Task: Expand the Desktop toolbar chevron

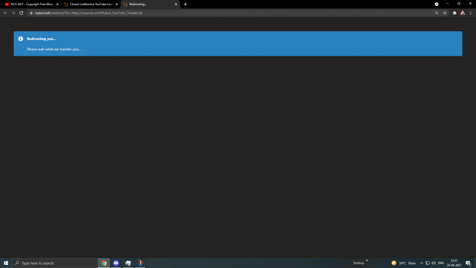Action: [367, 260]
